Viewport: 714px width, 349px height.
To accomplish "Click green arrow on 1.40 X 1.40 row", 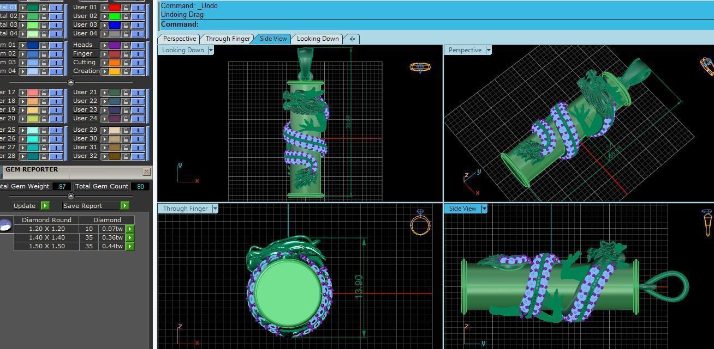I will (x=130, y=238).
